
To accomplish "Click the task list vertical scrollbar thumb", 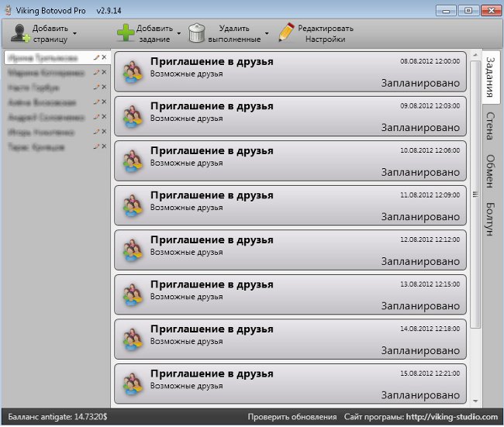I will (x=475, y=195).
